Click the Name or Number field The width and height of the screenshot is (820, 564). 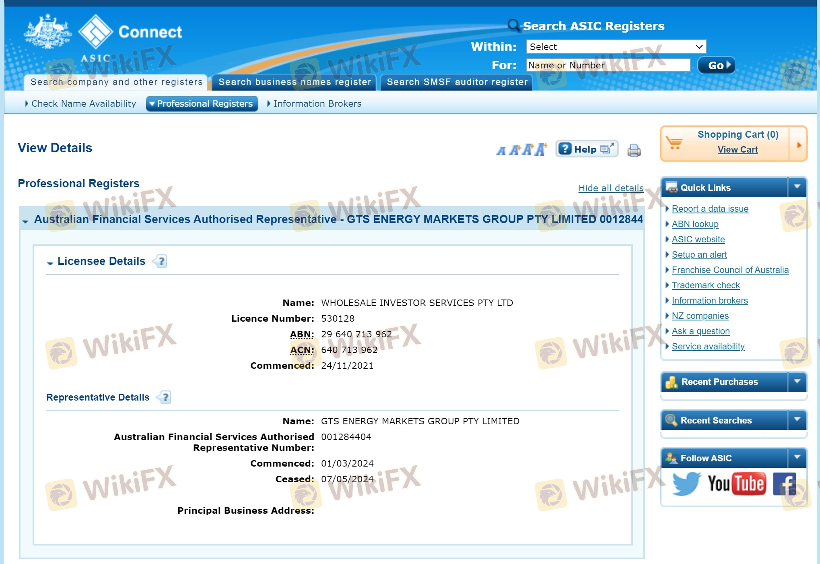click(608, 65)
